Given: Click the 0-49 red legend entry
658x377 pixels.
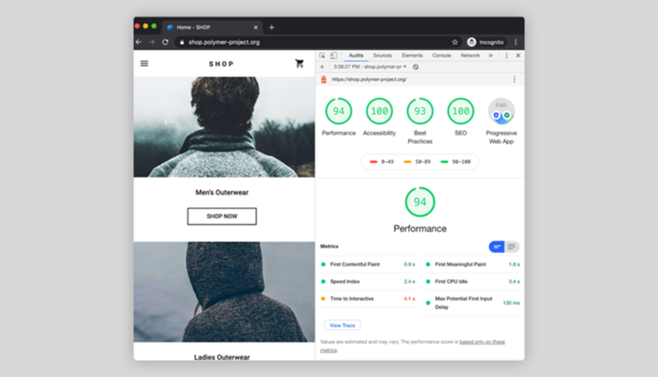Looking at the screenshot, I should (x=382, y=162).
